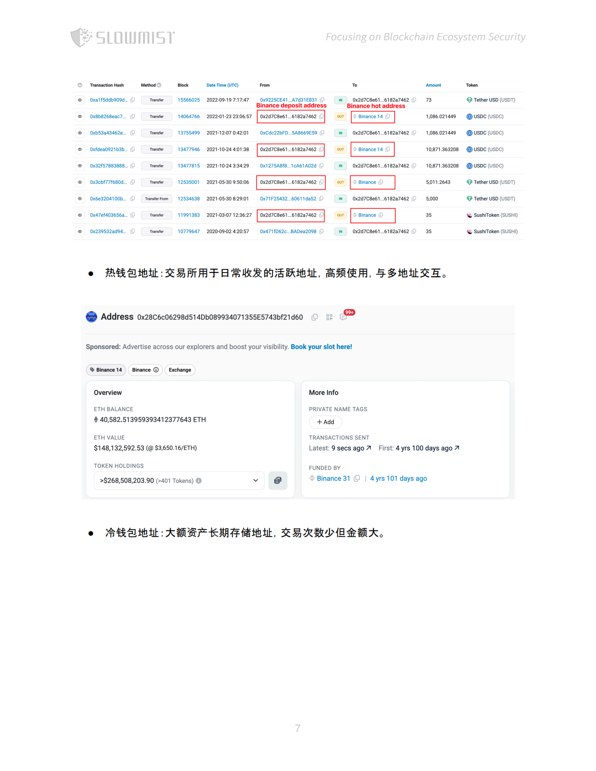Copy Binance 31 funder address
596x771 pixels.
click(x=357, y=478)
